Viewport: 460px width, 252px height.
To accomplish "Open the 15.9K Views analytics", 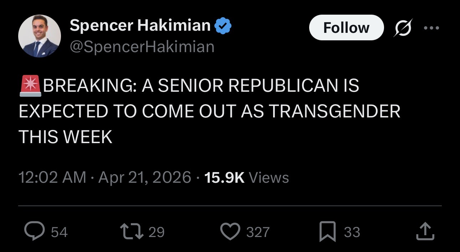I will pos(247,177).
